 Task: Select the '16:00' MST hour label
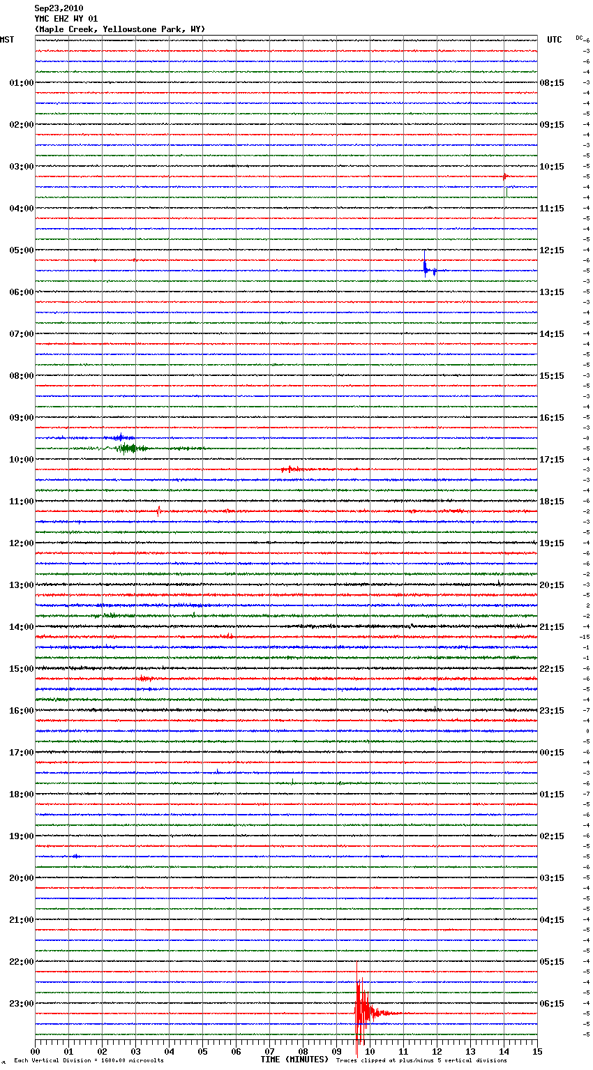(x=22, y=711)
